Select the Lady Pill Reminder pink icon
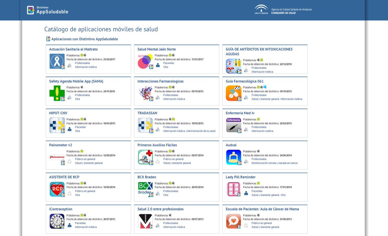The image size is (388, 236). 234,189
